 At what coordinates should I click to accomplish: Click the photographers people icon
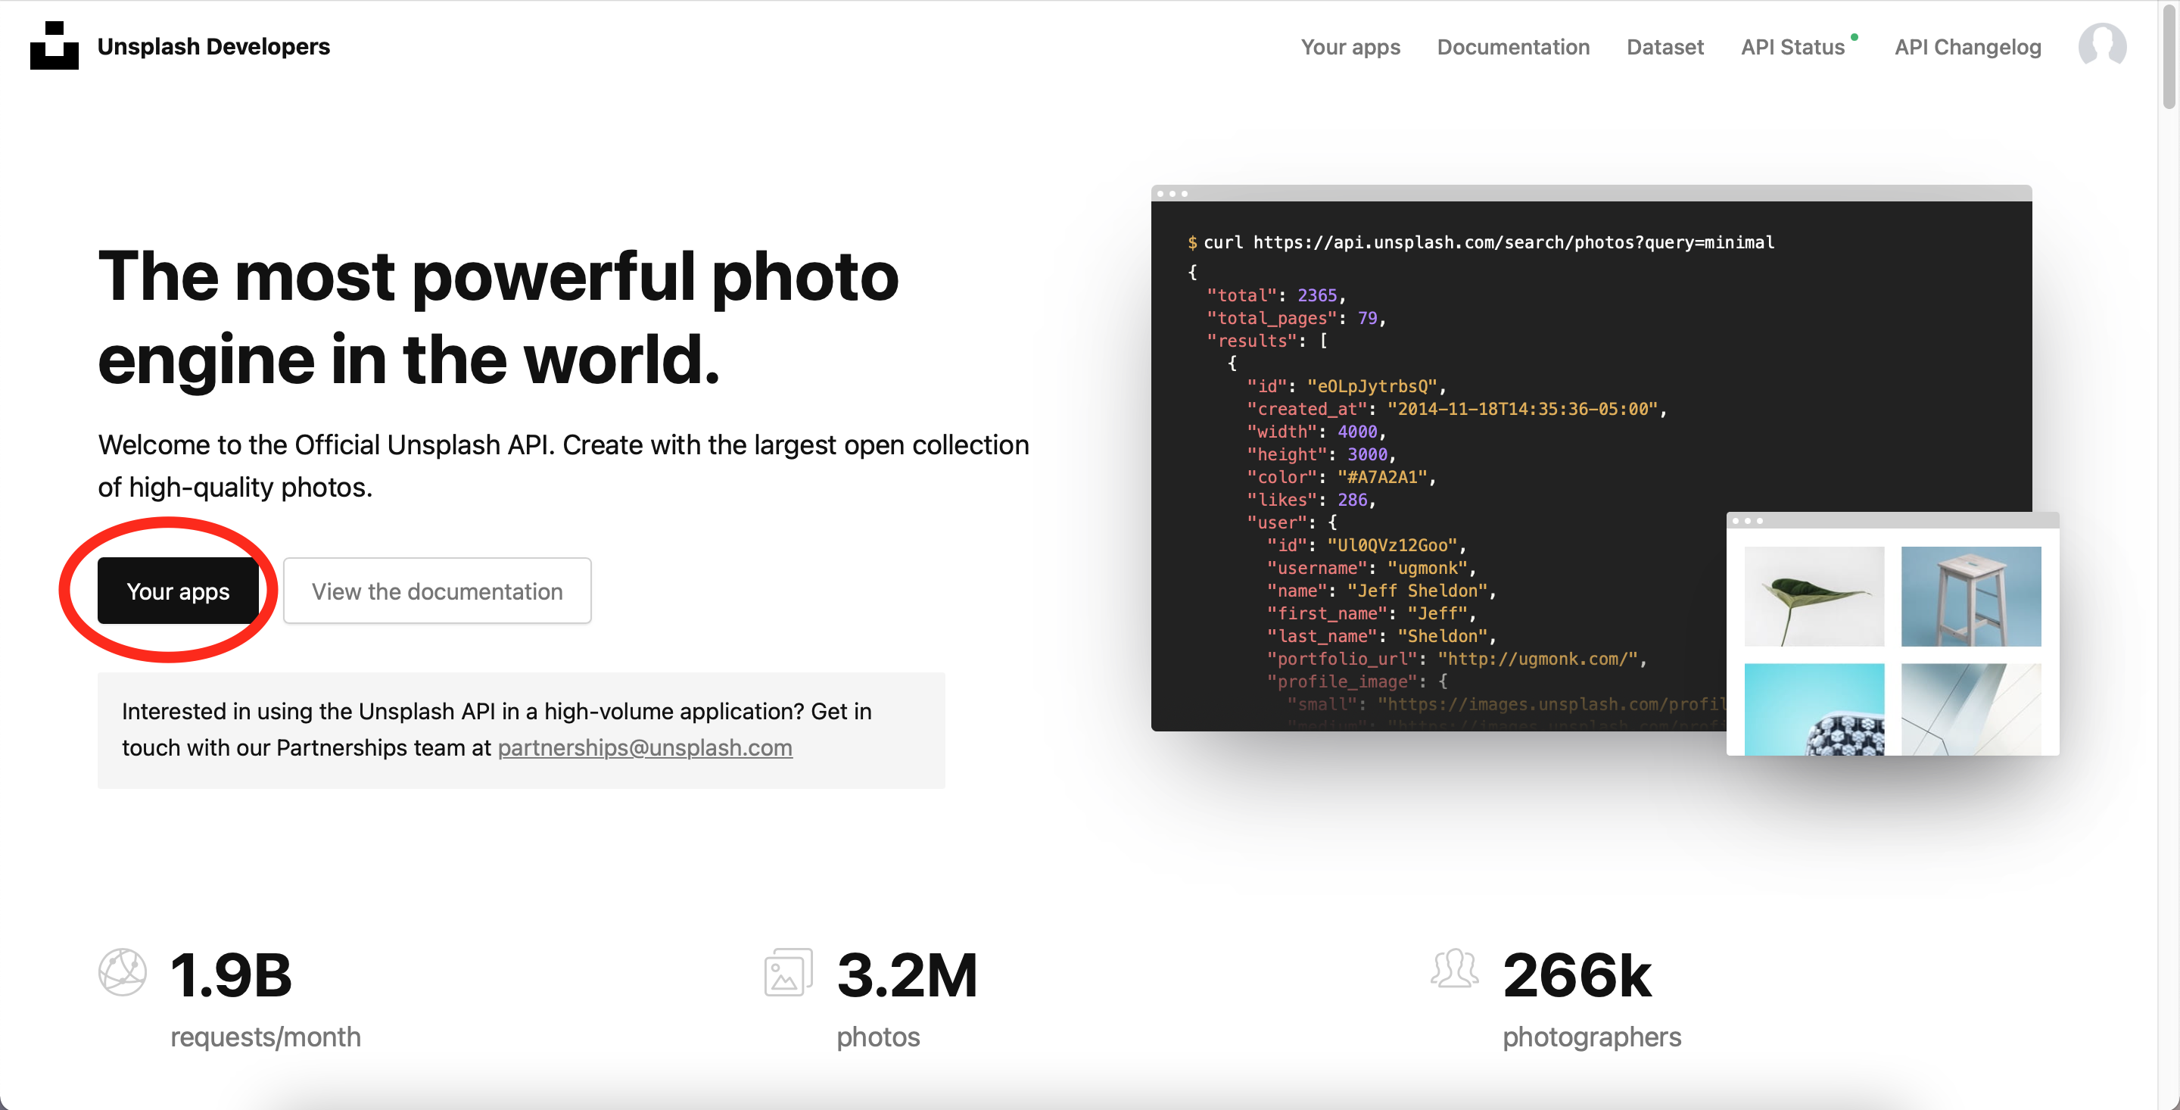1454,969
